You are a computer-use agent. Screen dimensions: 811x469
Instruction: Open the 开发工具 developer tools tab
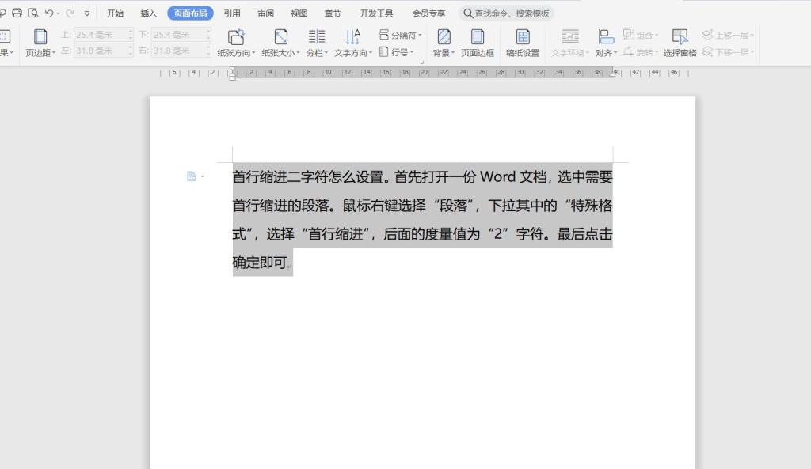(x=376, y=13)
